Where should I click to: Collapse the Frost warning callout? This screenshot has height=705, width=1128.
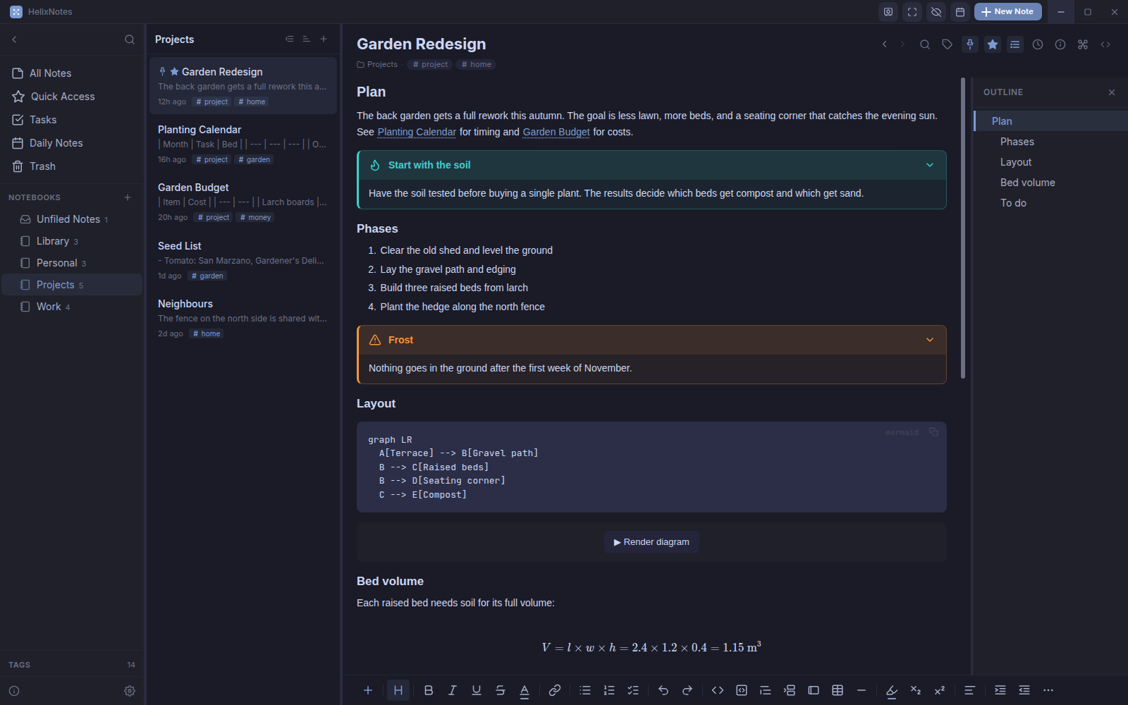pos(930,340)
